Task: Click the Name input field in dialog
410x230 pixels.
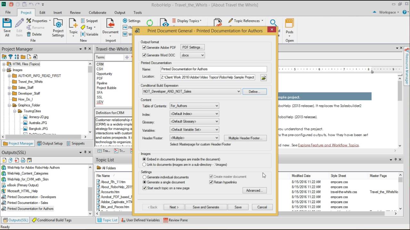Action: [x=213, y=69]
